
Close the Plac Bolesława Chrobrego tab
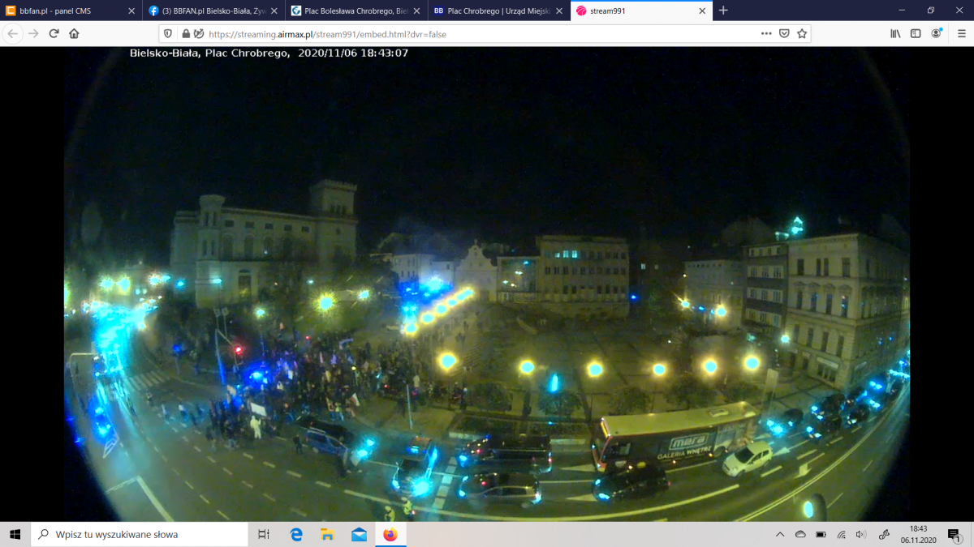pos(416,11)
